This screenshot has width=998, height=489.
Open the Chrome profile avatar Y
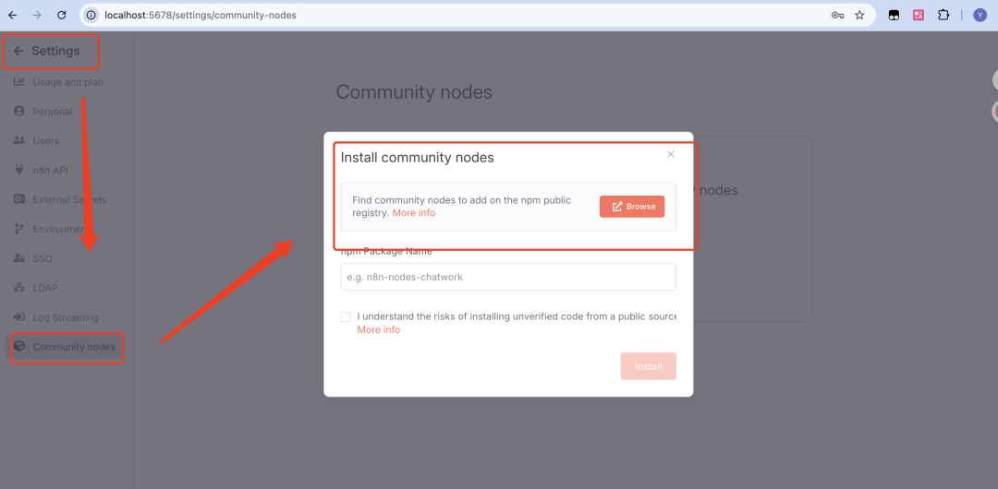coord(980,15)
